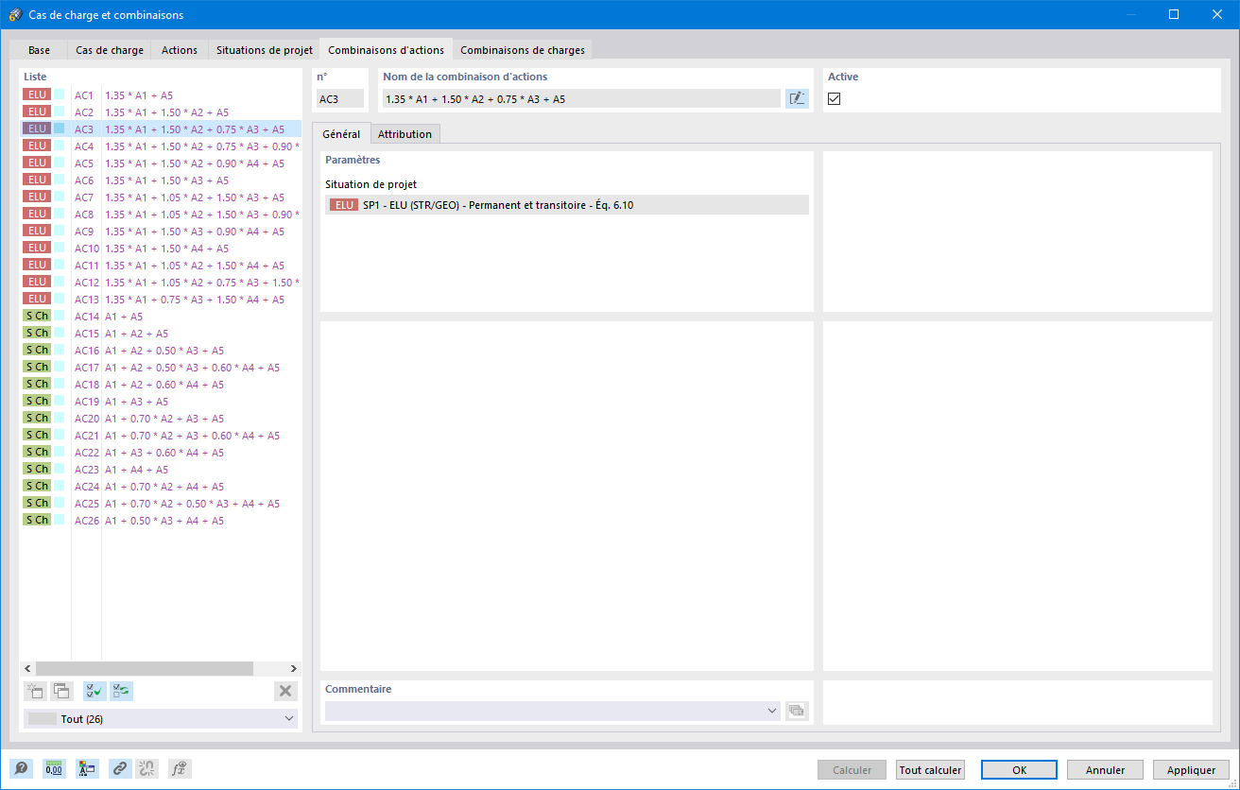Go to the Actions tab
1240x790 pixels.
180,50
